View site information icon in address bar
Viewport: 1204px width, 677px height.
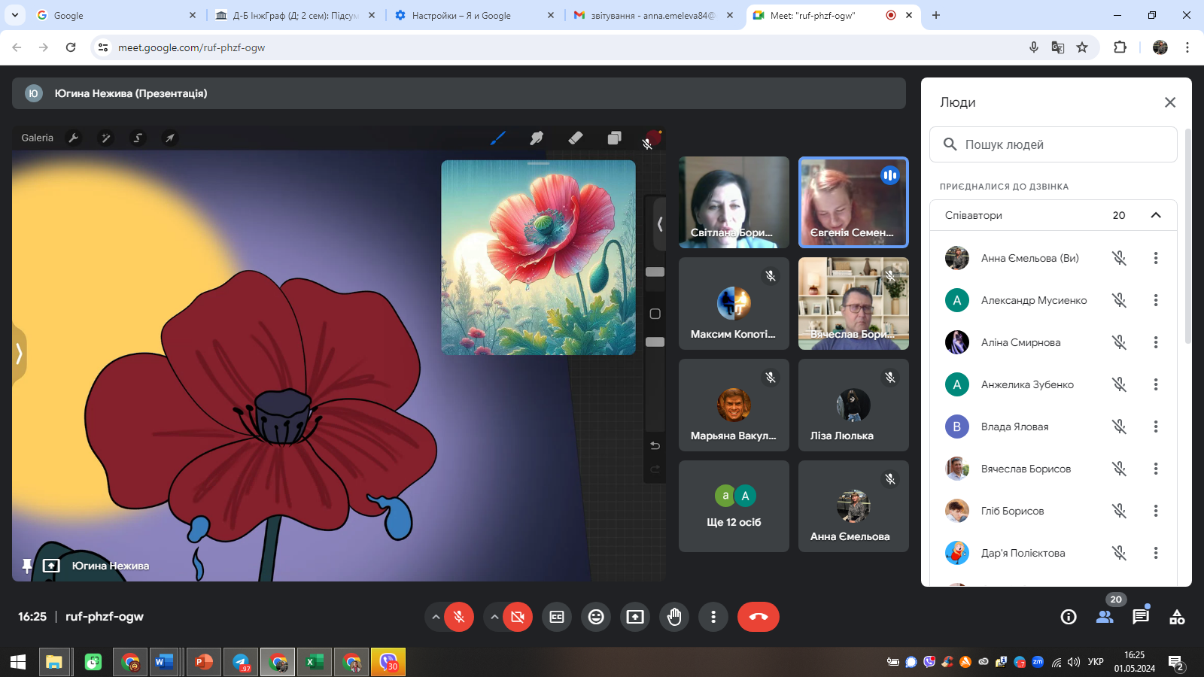coord(103,47)
